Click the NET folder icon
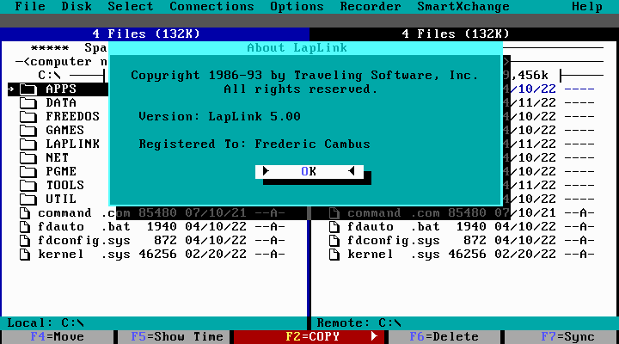Screen dimensions: 619x344 click(28, 158)
